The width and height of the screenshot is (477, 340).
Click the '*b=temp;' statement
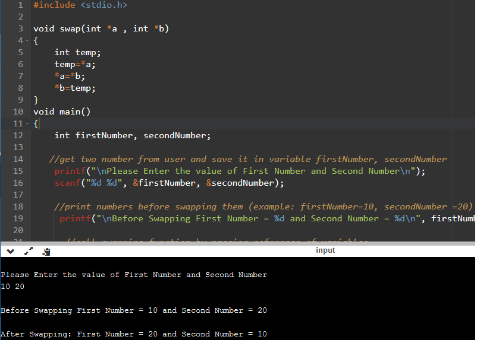tap(75, 88)
